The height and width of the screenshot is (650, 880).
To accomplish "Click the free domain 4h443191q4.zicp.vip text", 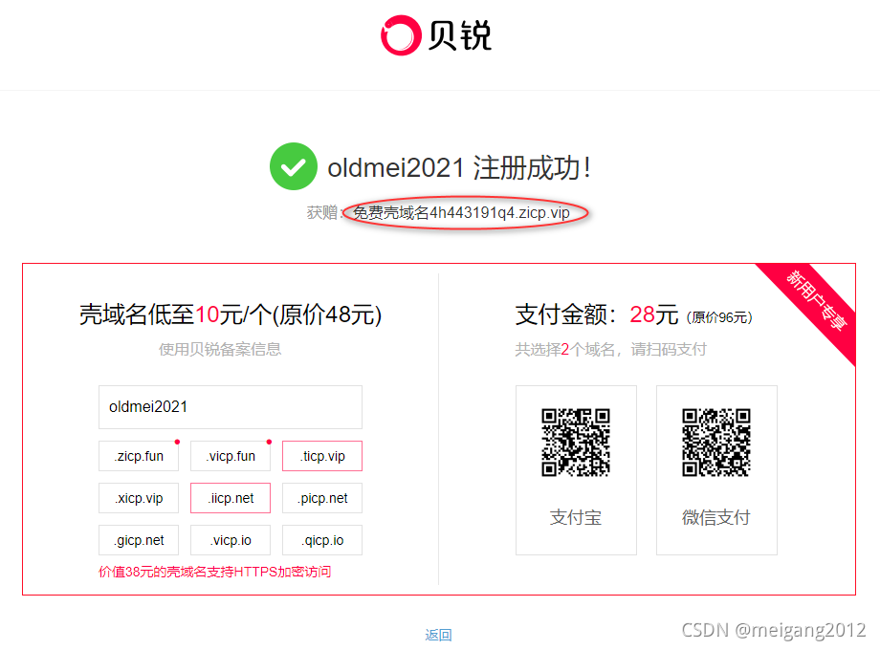I will point(461,212).
